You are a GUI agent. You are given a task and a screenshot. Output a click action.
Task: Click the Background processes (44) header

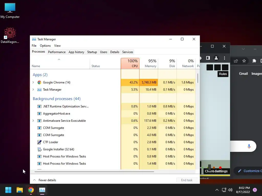click(57, 99)
